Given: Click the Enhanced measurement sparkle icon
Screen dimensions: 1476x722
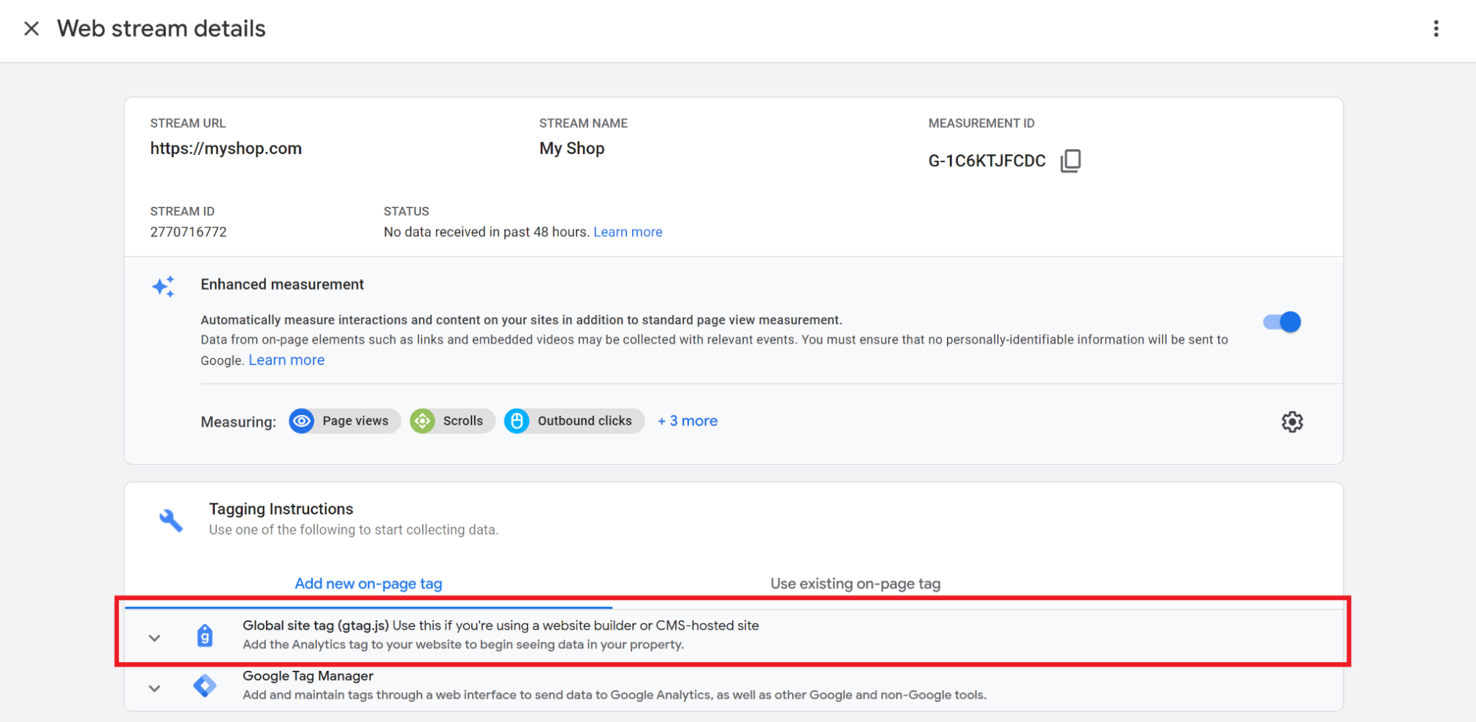Looking at the screenshot, I should (164, 286).
